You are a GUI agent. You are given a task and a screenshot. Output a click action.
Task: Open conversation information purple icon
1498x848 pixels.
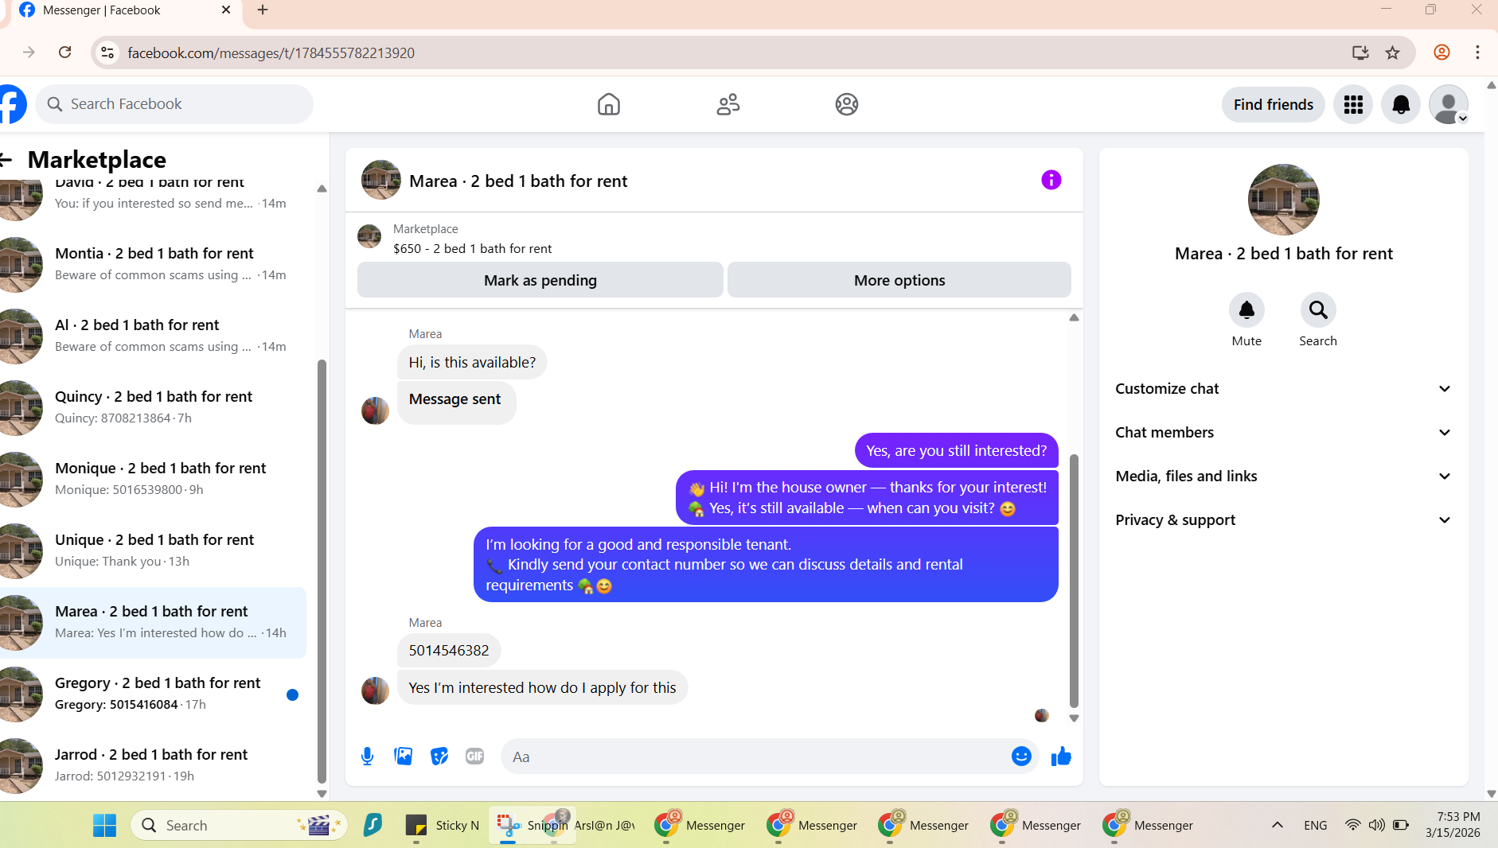[1051, 180]
